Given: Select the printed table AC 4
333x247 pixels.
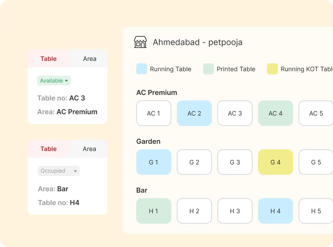Looking at the screenshot, I should pyautogui.click(x=276, y=113).
